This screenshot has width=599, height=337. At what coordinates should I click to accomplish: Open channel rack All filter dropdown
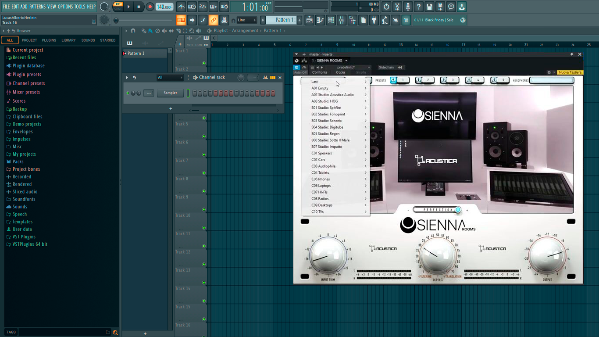click(x=170, y=78)
